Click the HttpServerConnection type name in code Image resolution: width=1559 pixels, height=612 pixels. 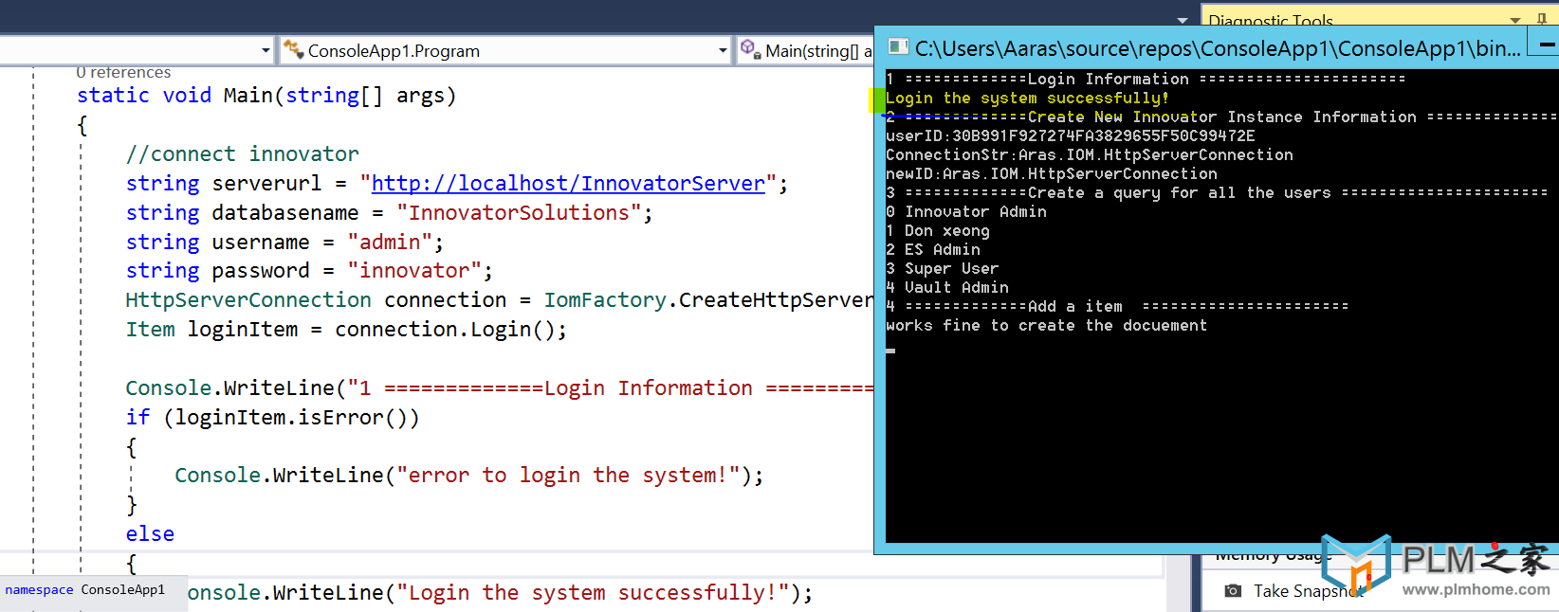click(248, 300)
